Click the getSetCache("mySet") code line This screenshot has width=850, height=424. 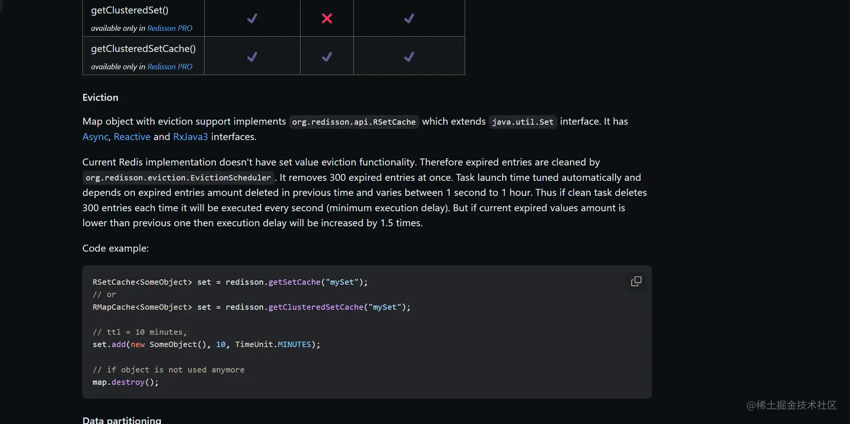230,282
